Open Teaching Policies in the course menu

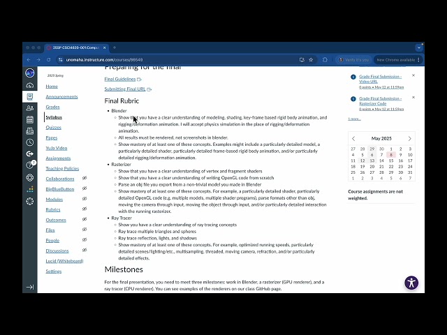62,168
